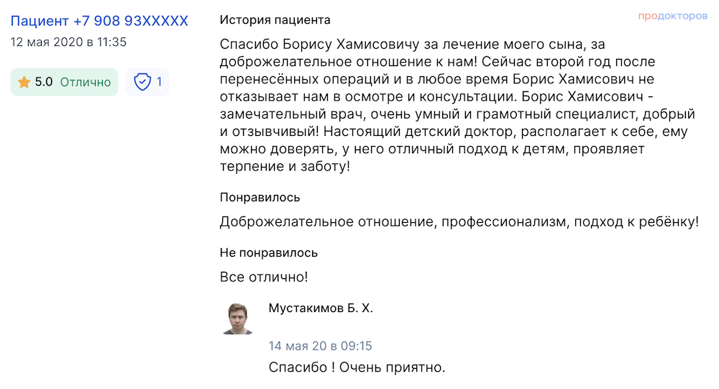Open doctor name Мустакимов Б. Х.
719x389 pixels.
pos(321,308)
